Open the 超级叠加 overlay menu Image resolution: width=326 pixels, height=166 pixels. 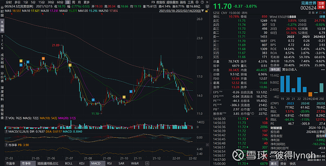point(172,2)
